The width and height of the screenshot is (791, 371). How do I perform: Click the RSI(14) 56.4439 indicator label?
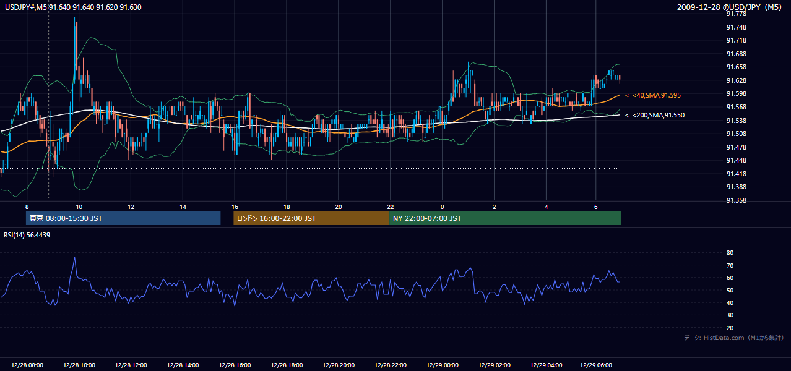(x=27, y=235)
